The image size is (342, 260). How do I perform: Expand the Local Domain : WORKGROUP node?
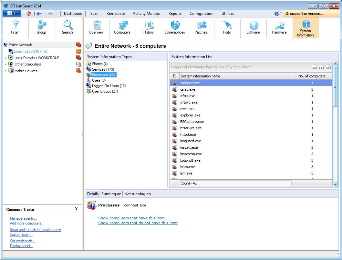[5, 58]
